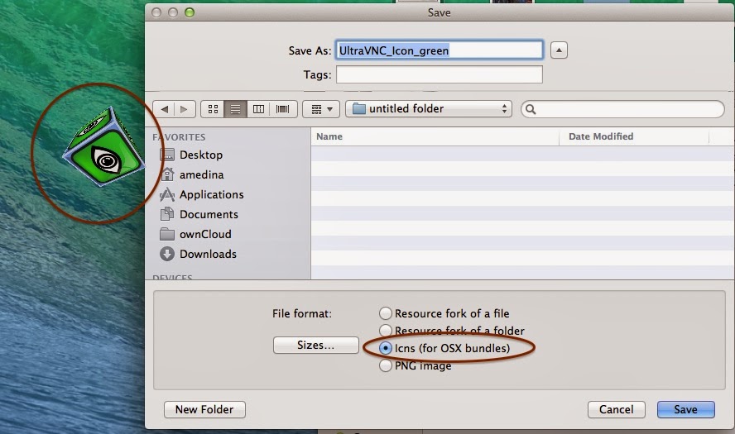Click the green UltraVNC cube icon on desktop

pyautogui.click(x=104, y=147)
